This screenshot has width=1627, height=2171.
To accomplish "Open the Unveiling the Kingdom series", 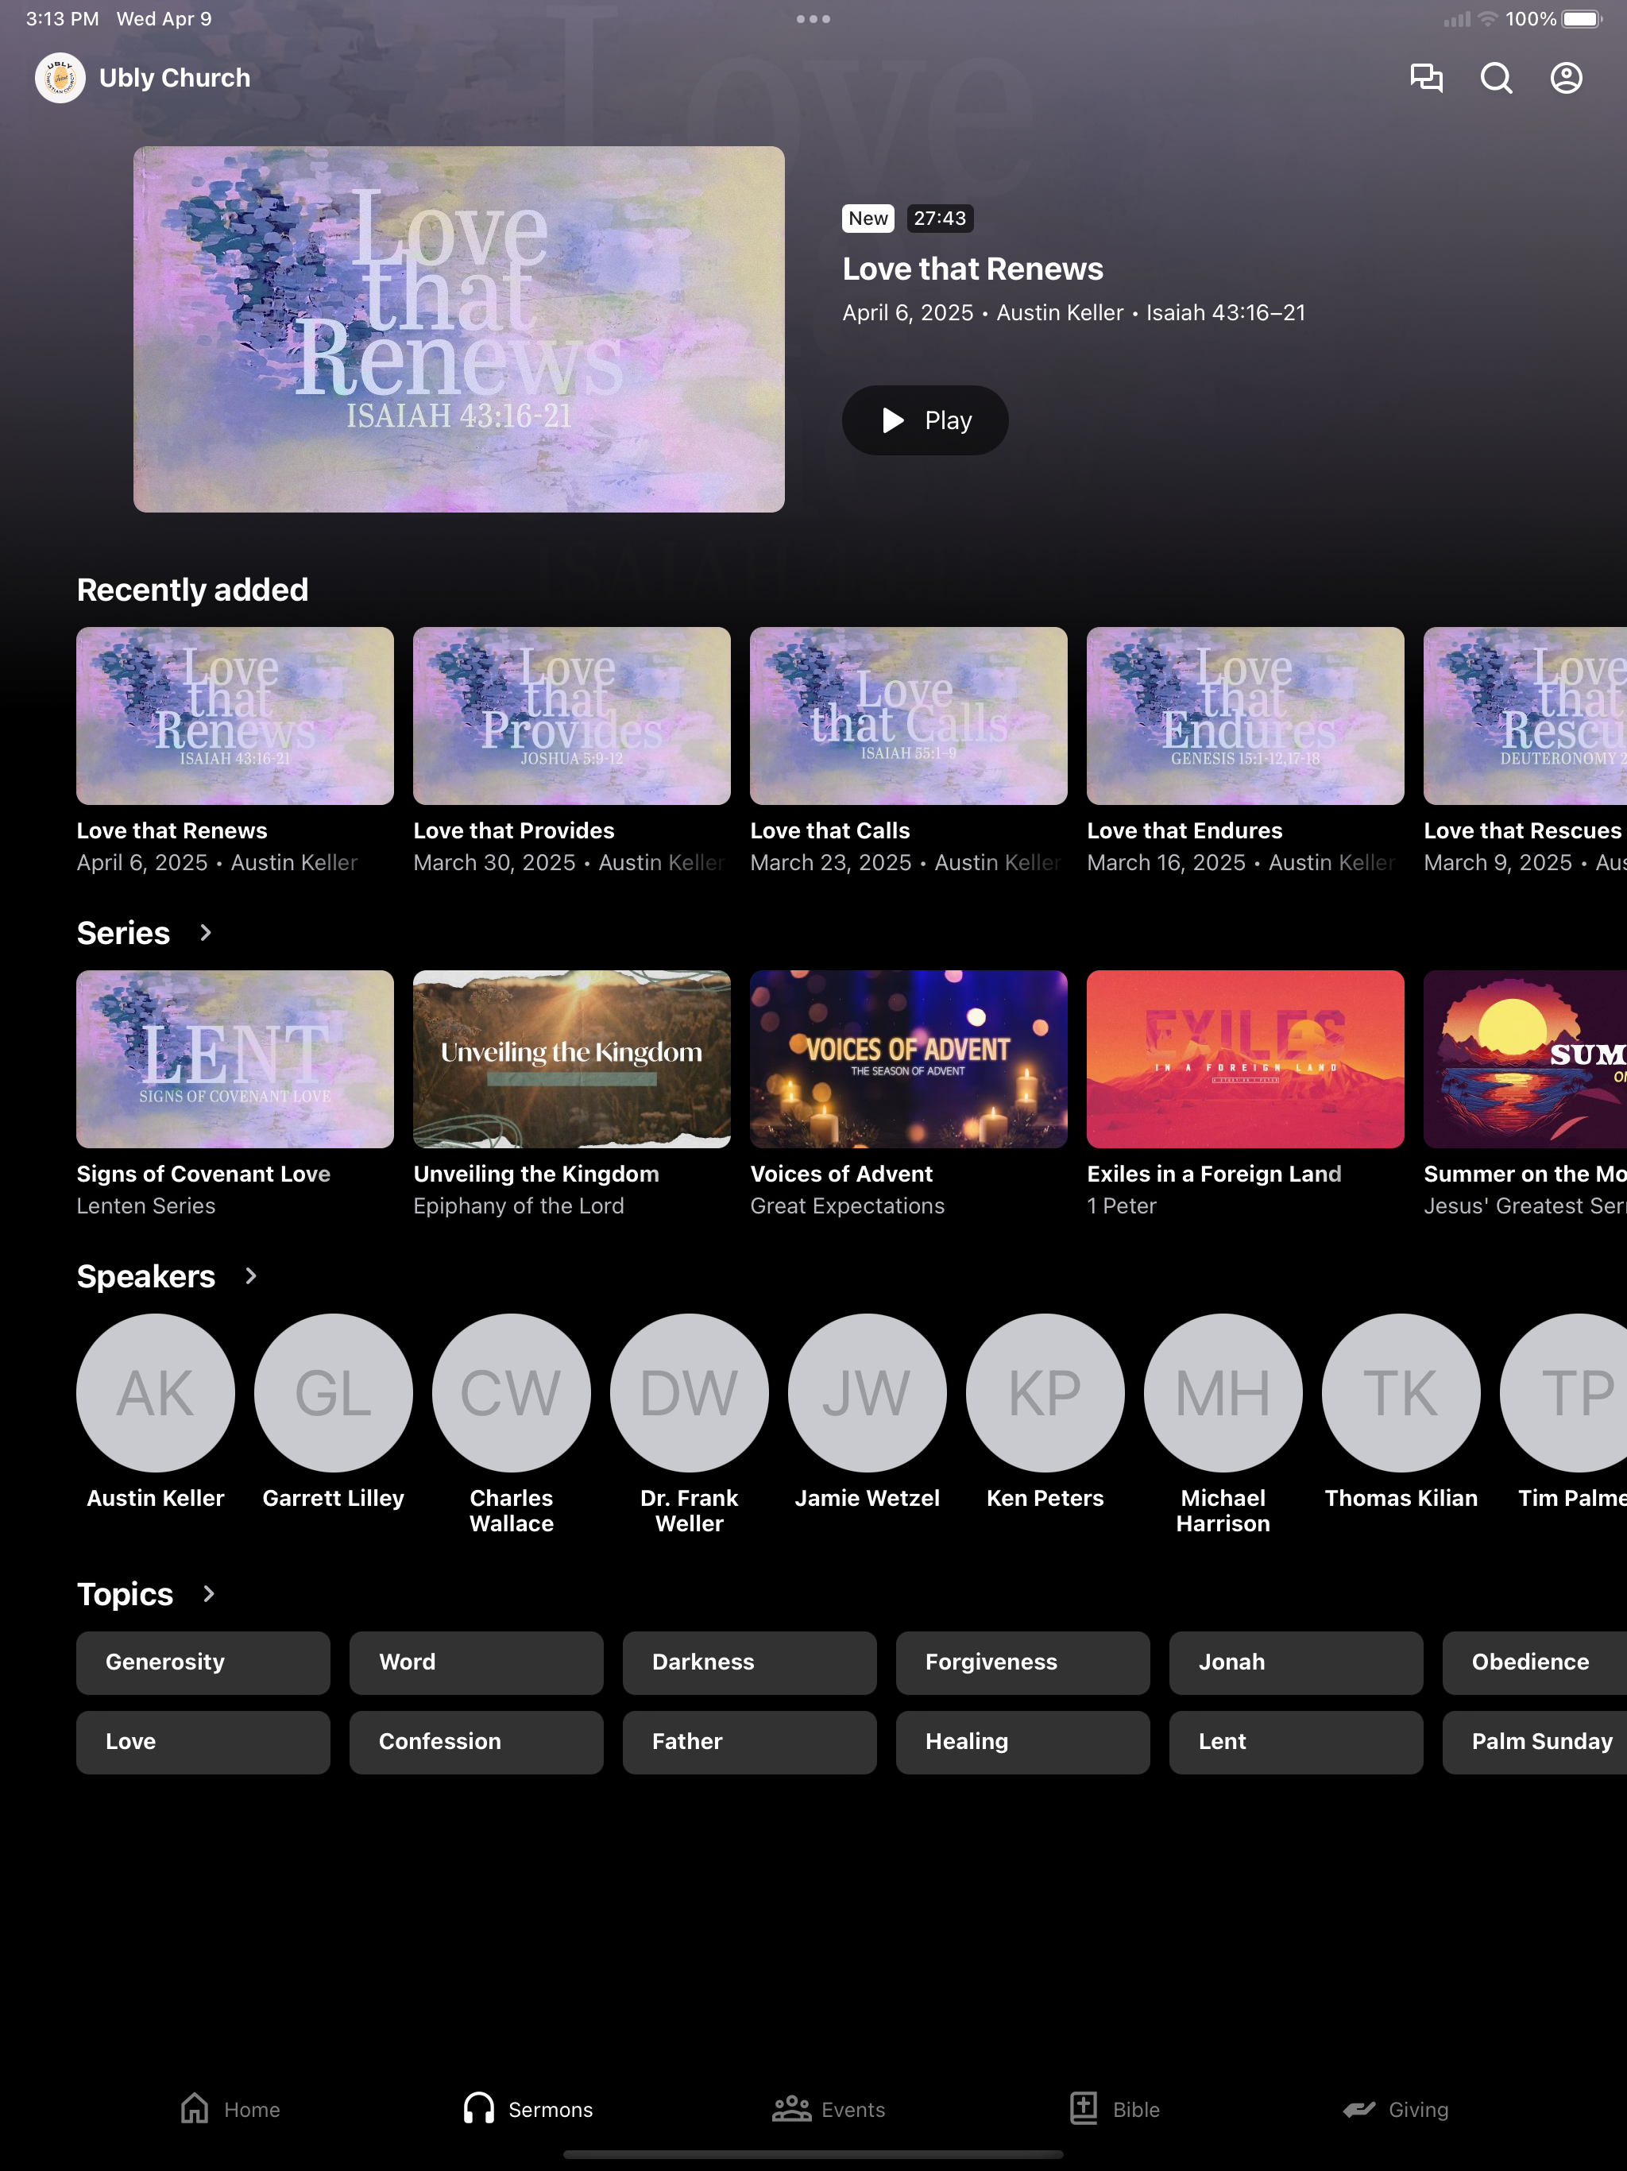I will point(571,1059).
